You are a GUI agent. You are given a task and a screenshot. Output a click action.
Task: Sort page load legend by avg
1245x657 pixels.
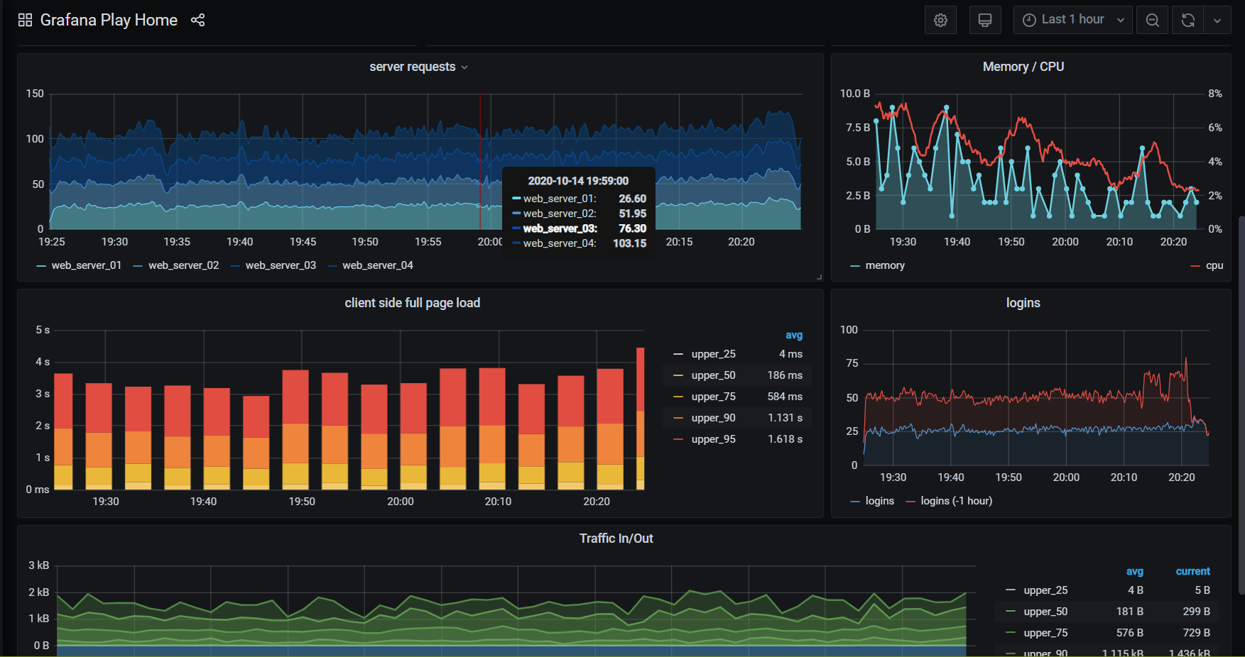794,335
